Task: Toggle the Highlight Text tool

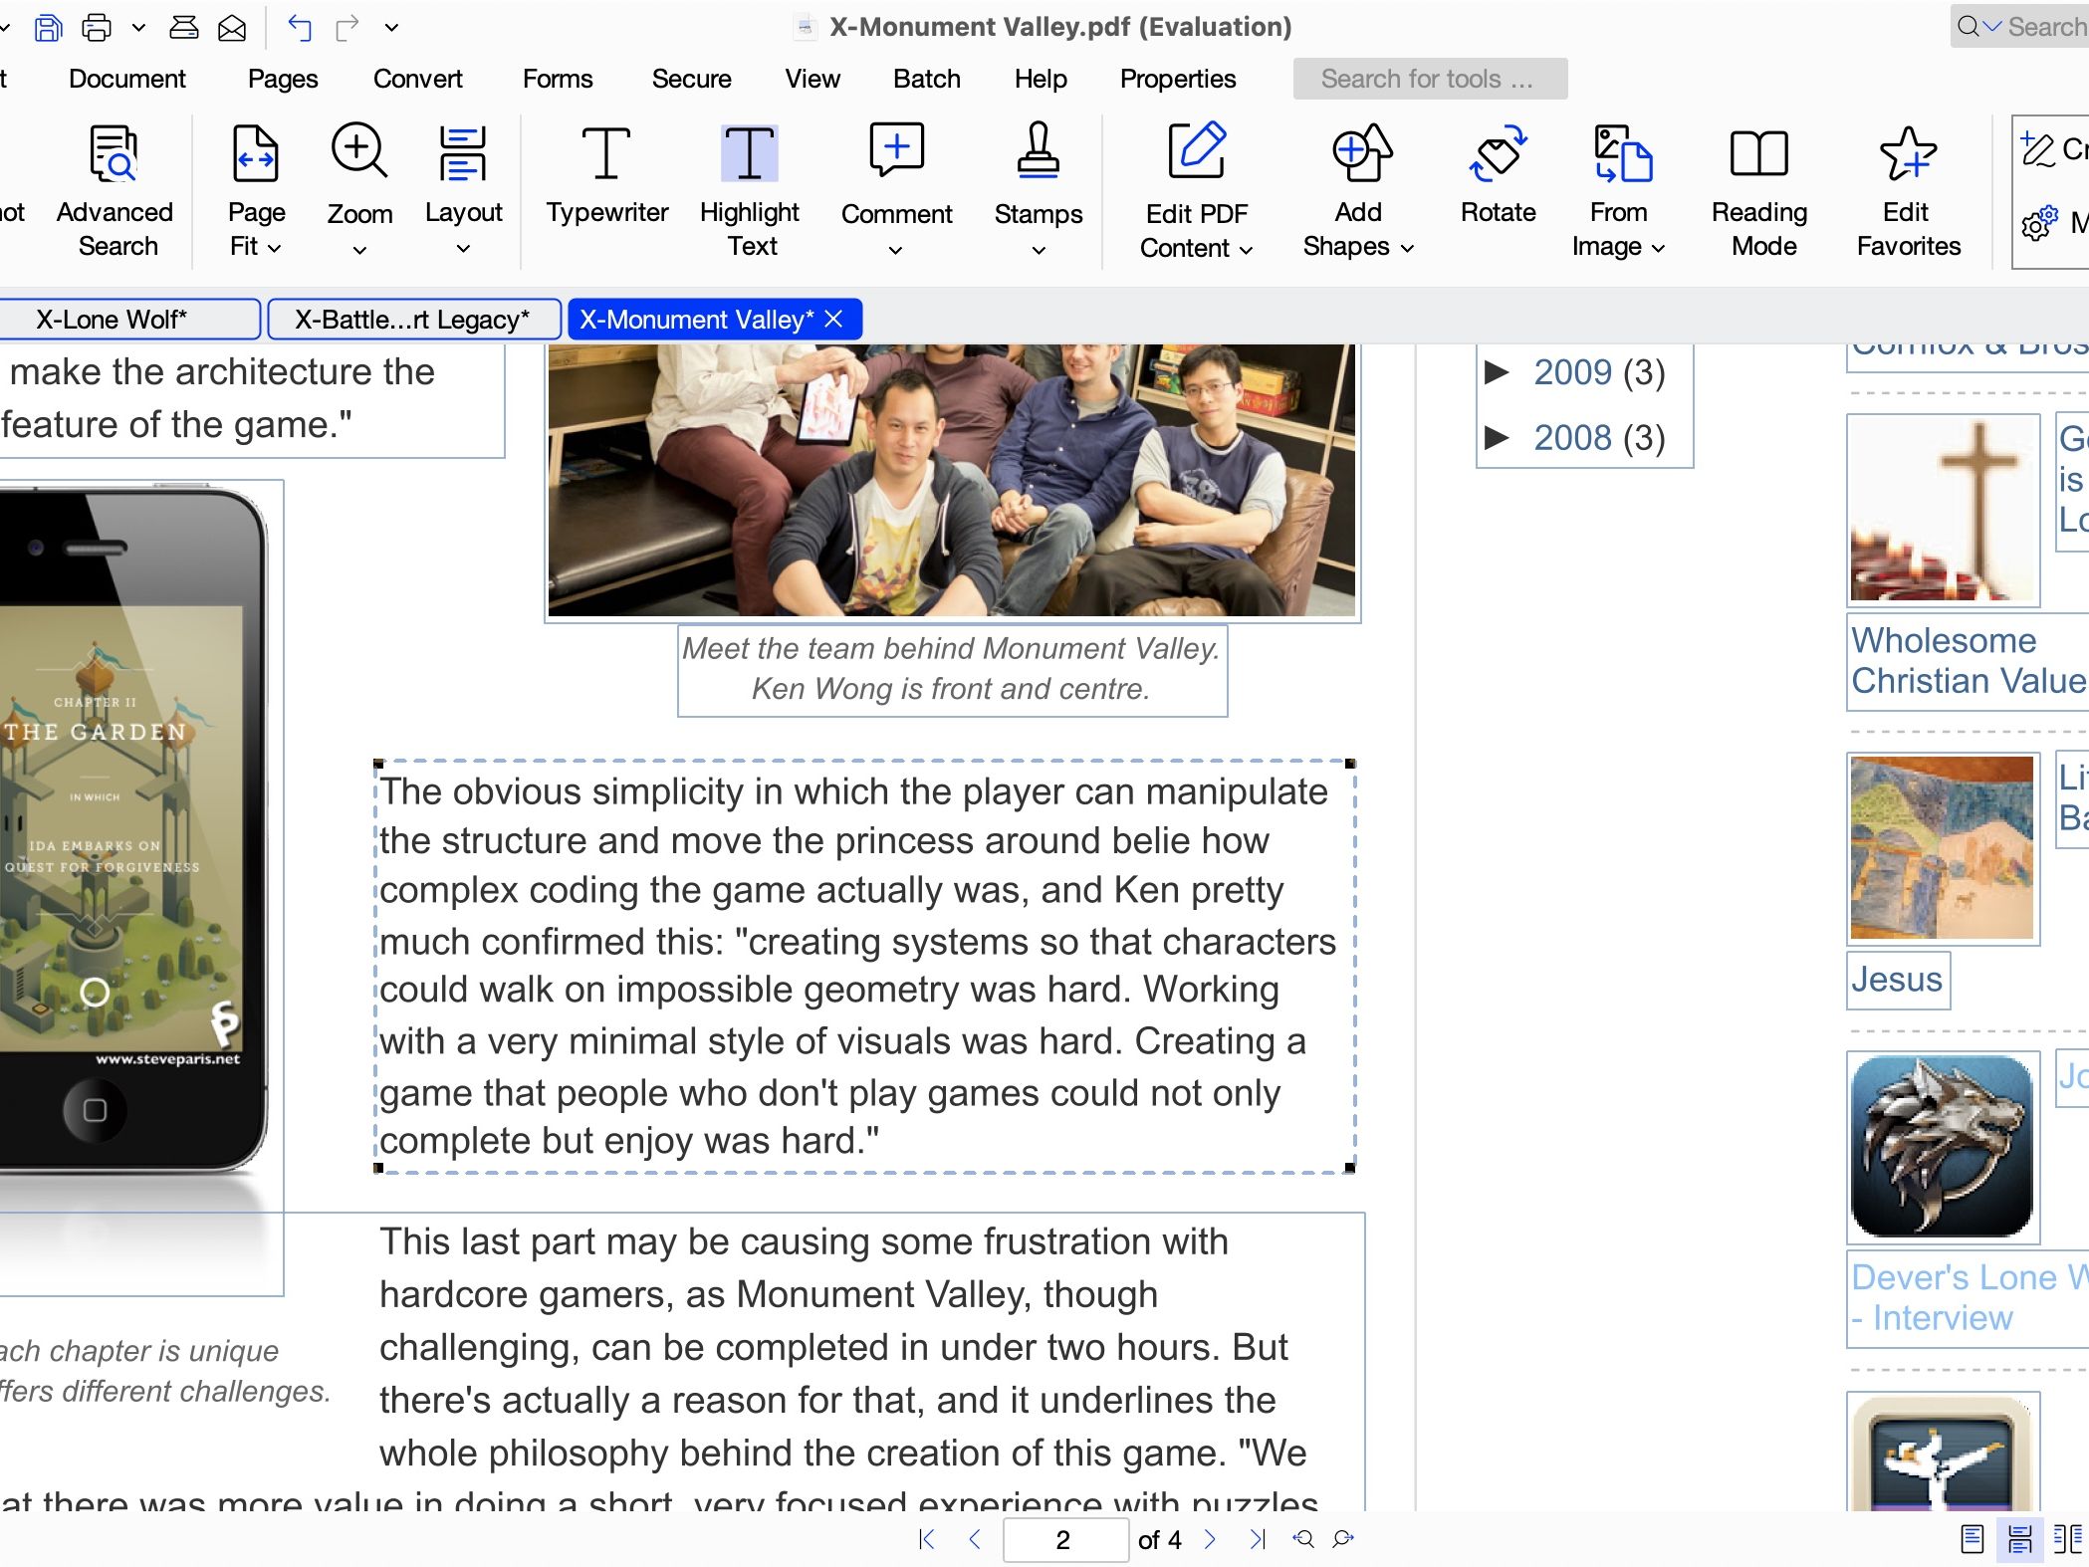Action: (x=750, y=189)
